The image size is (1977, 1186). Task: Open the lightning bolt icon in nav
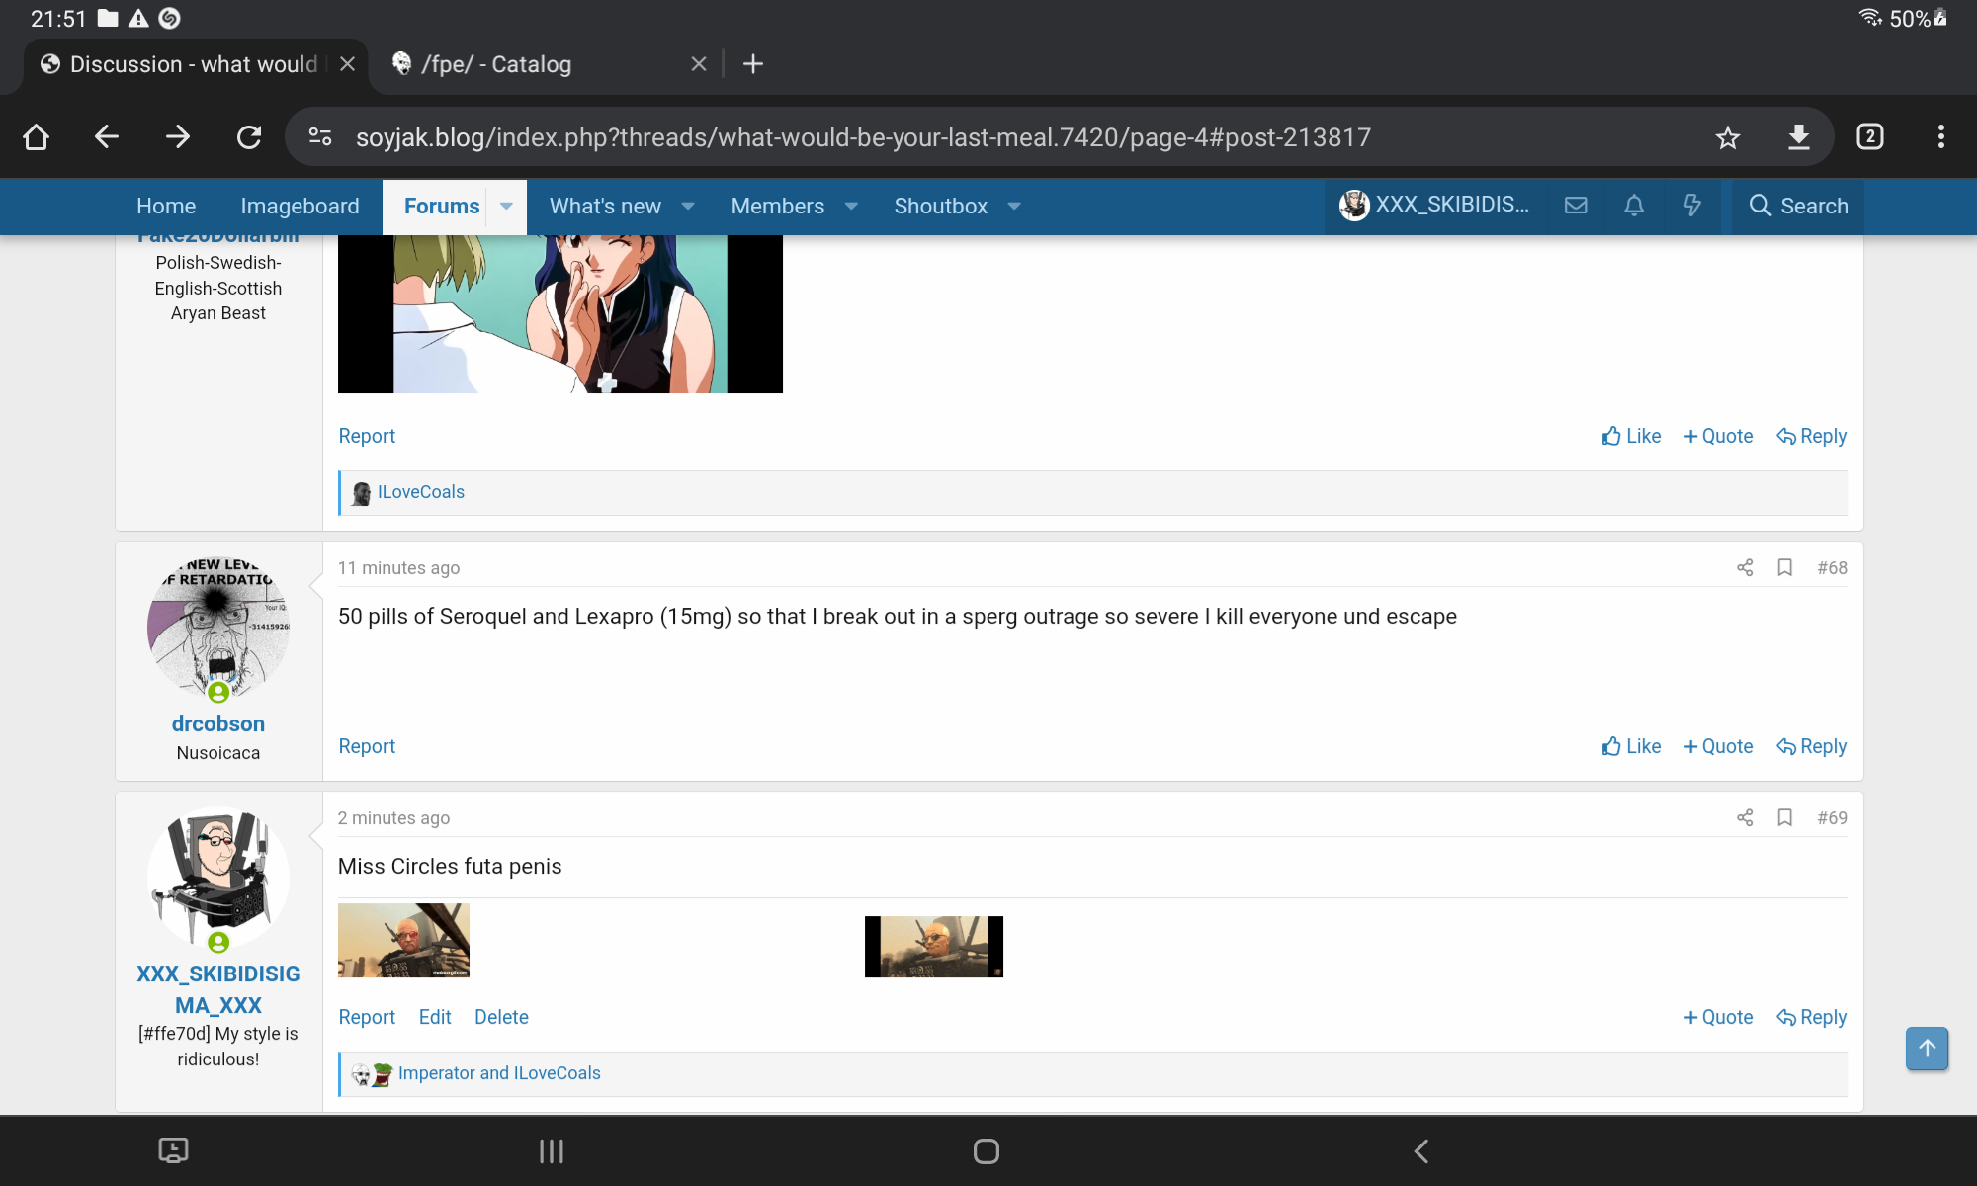tap(1692, 206)
